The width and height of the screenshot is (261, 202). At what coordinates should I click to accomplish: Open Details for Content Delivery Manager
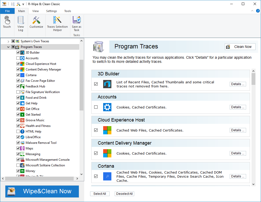tap(238, 153)
